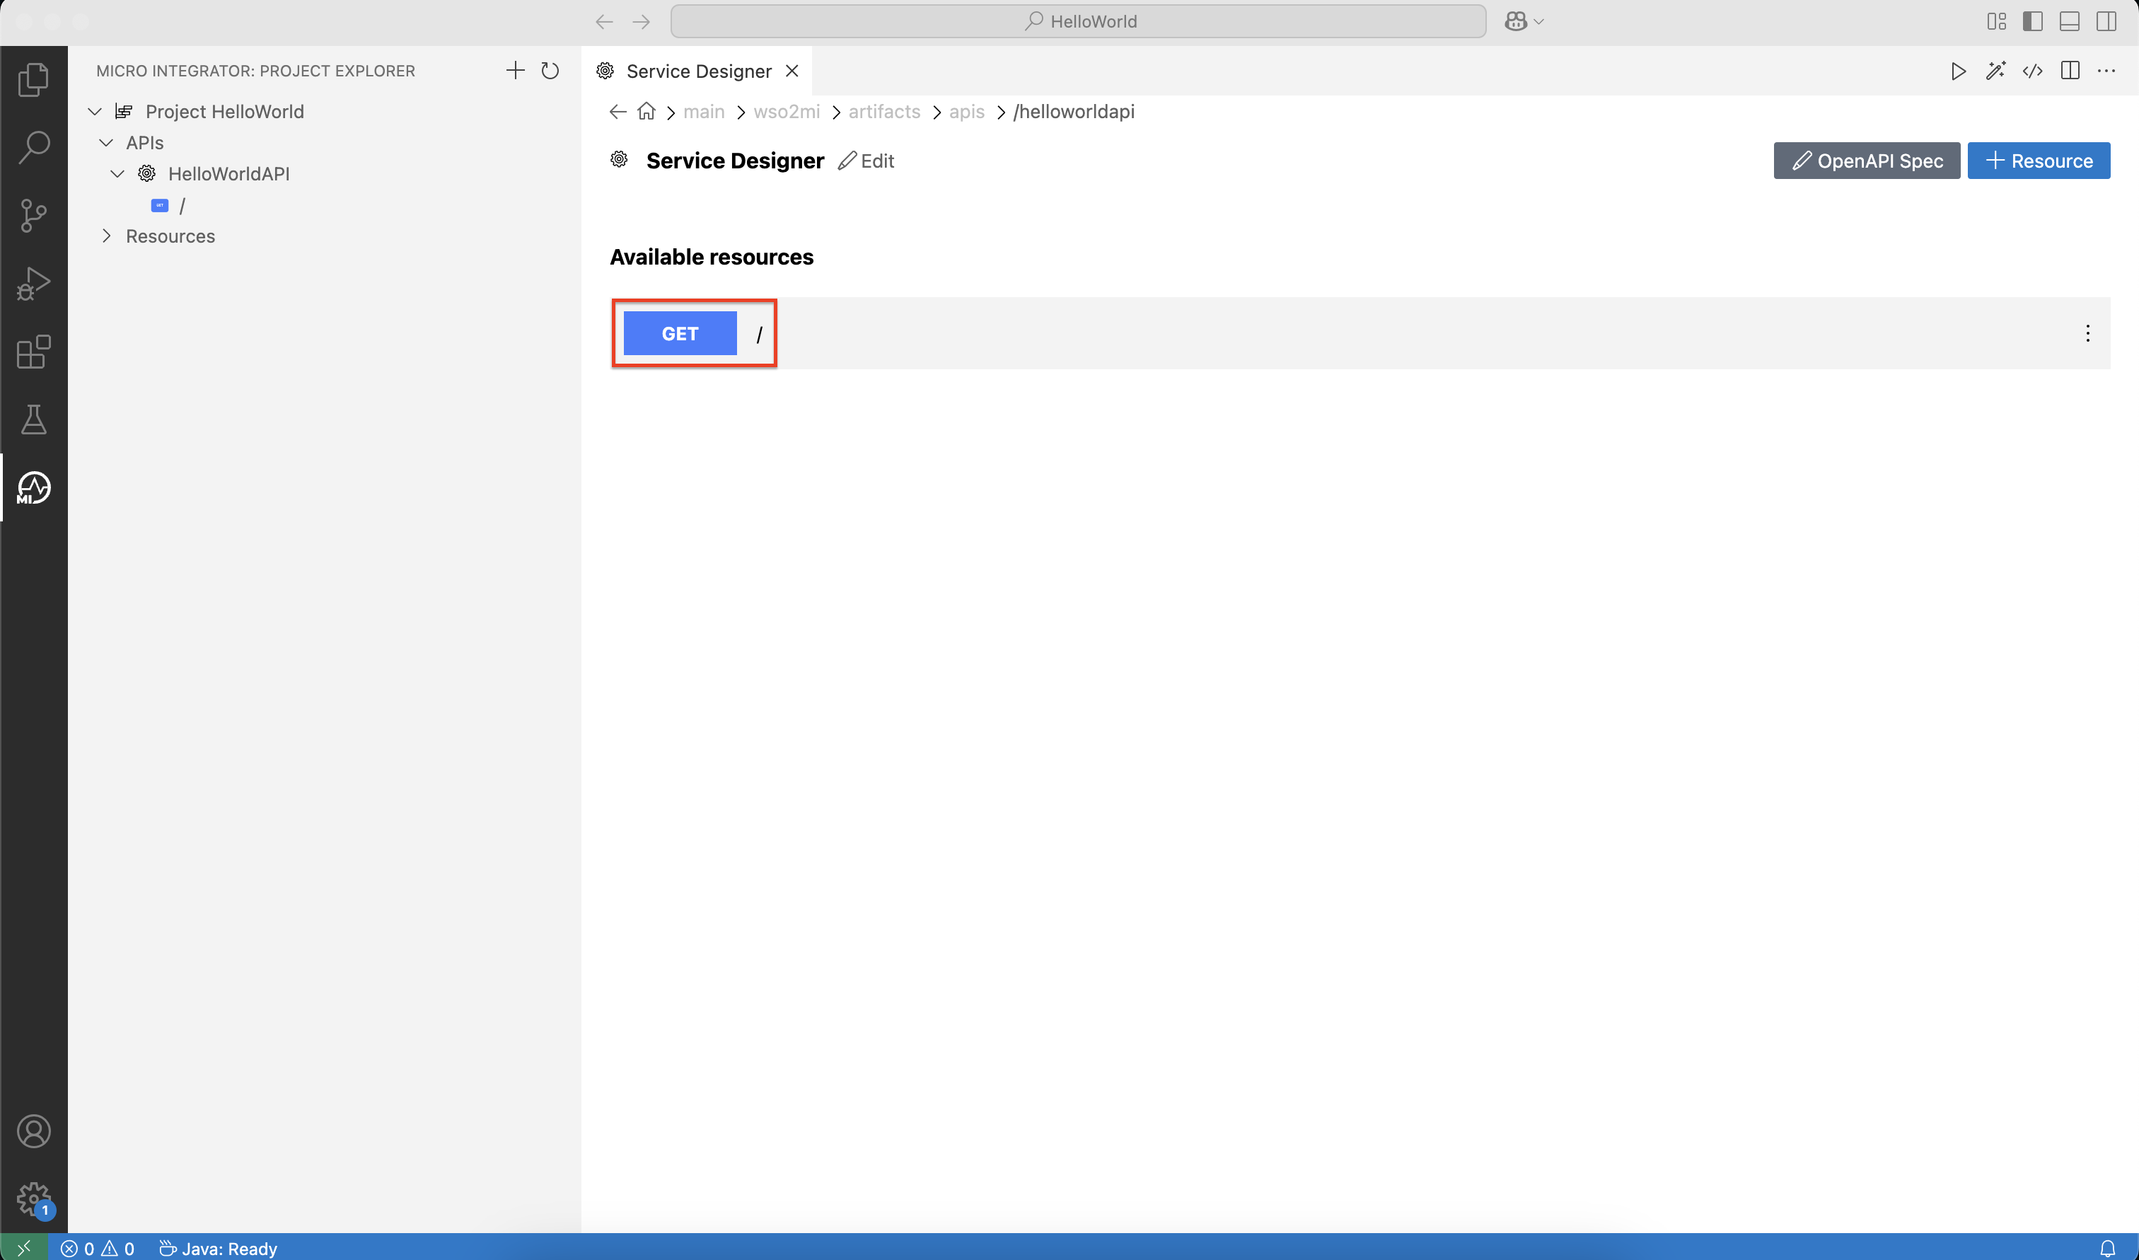Screen dimensions: 2139x1260
Task: Close the Service Designer tab
Action: click(x=792, y=71)
